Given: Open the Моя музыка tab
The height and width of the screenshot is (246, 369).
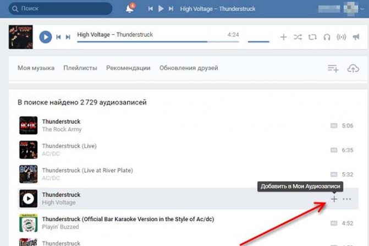Looking at the screenshot, I should pyautogui.click(x=36, y=68).
